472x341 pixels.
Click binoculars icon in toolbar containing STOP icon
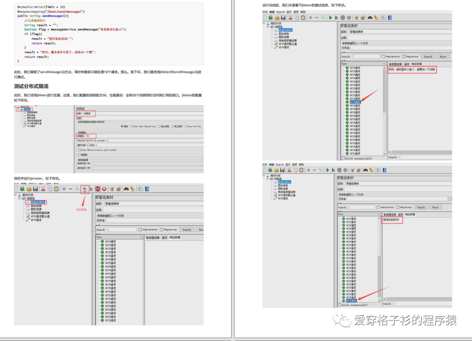[x=126, y=189]
